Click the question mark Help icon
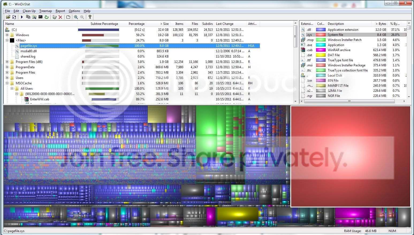414x235 pixels. coord(90,17)
